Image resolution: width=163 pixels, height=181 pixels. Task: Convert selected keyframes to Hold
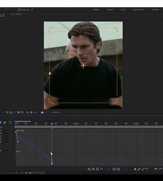[x=139, y=169]
